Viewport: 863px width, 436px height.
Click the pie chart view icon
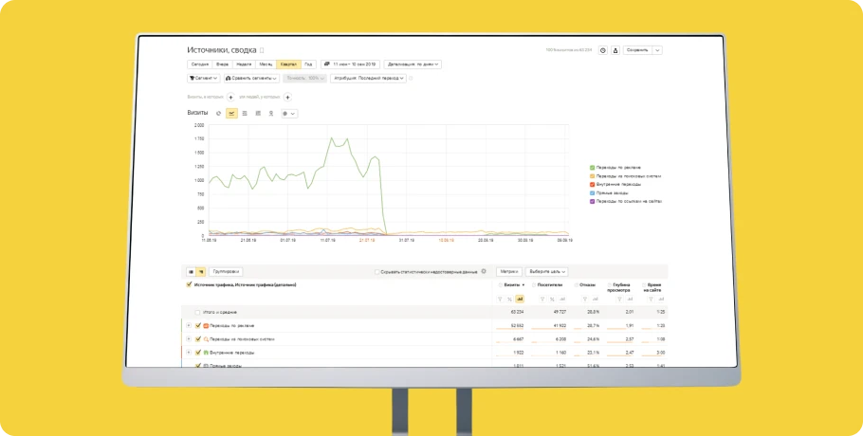pyautogui.click(x=218, y=113)
